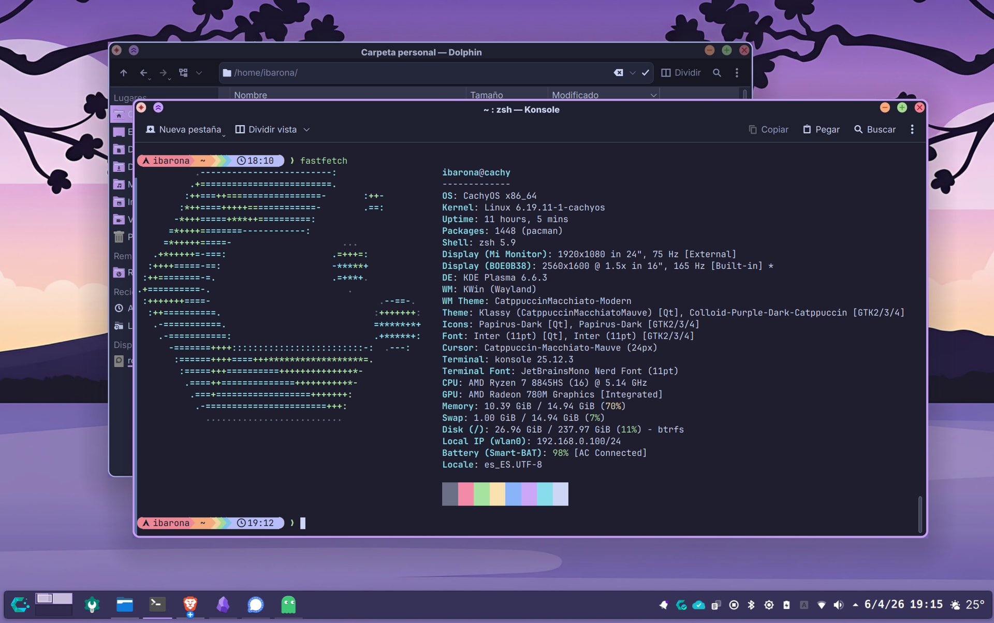
Task: Click the pink color swatch in fastfetch
Action: (465, 494)
